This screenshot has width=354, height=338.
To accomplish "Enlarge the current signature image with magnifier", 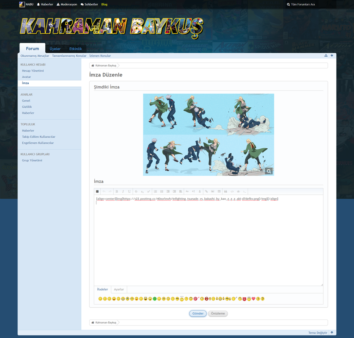I will (x=269, y=171).
